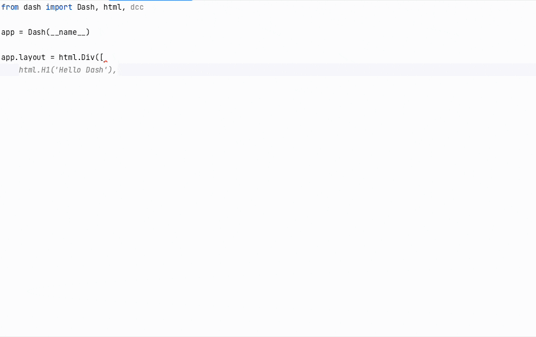The image size is (536, 337).
Task: Click the 'html,' name in the import line
Action: click(114, 7)
